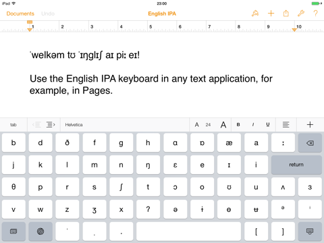
Task: Tap the ʃ key
Action: (122, 187)
